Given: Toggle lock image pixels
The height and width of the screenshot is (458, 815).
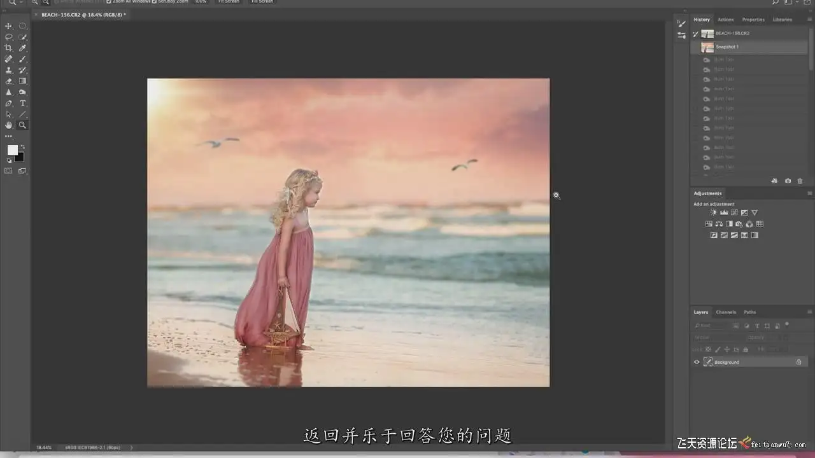Looking at the screenshot, I should 718,349.
